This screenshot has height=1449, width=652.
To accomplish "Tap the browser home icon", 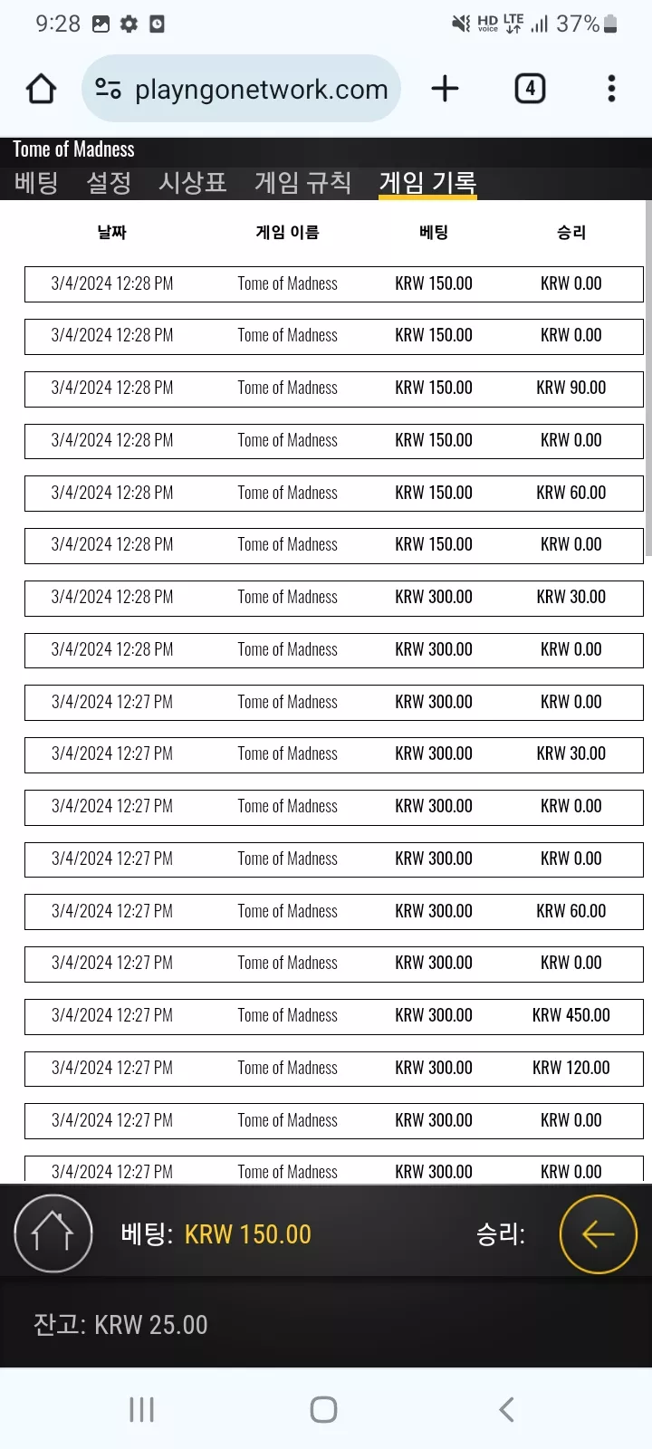I will point(42,89).
